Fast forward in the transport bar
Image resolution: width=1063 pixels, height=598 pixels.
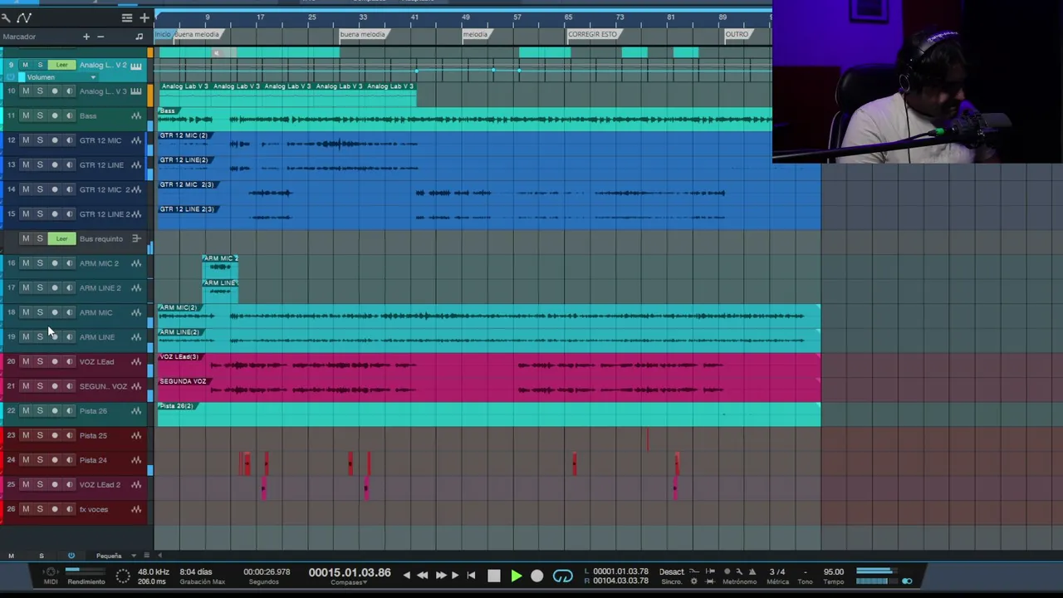tap(440, 575)
